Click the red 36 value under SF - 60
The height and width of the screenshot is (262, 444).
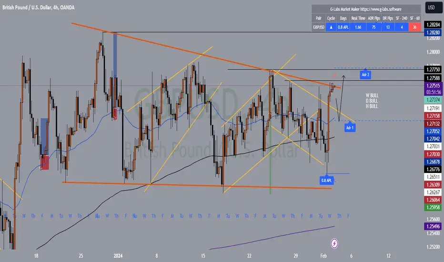pos(415,27)
